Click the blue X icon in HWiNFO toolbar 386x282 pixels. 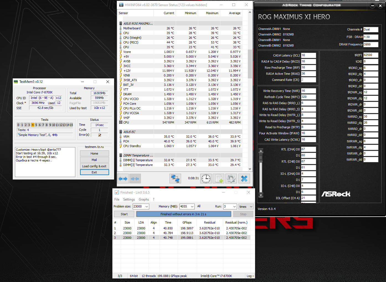point(244,179)
